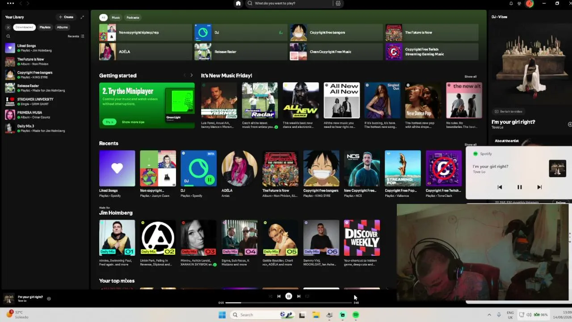Open Spotify from the Windows taskbar
This screenshot has height=322, width=572.
(x=356, y=315)
